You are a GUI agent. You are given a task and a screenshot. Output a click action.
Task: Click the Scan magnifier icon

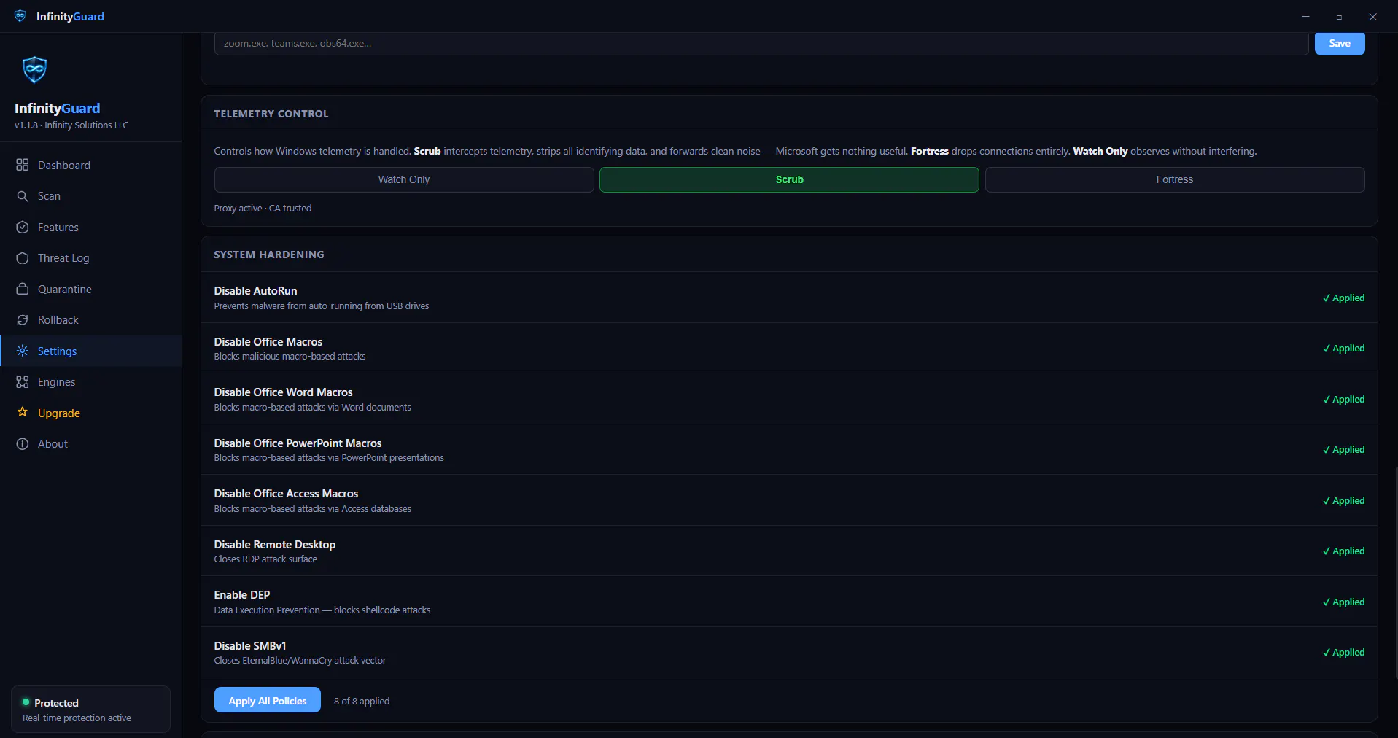23,196
